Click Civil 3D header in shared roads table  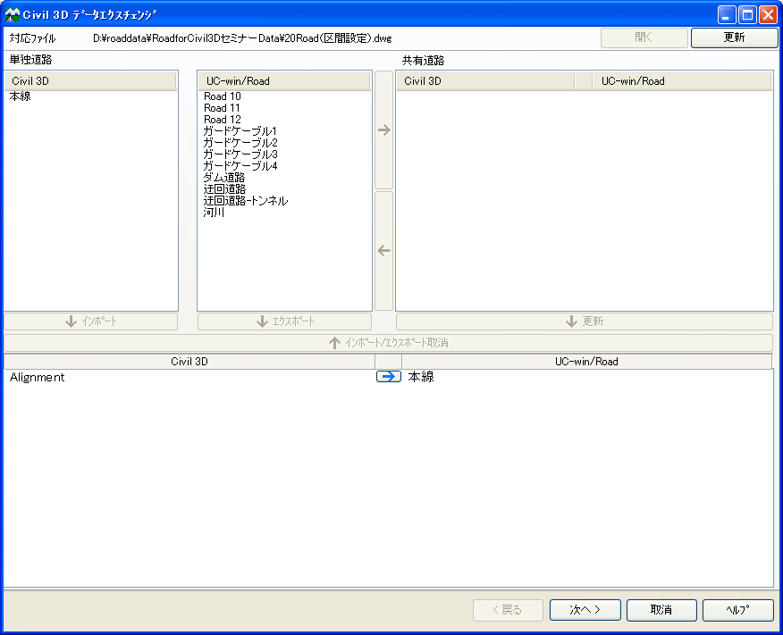486,80
